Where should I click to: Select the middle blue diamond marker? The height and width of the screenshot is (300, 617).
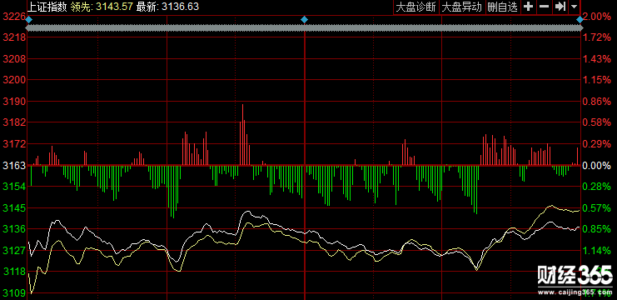tap(304, 20)
